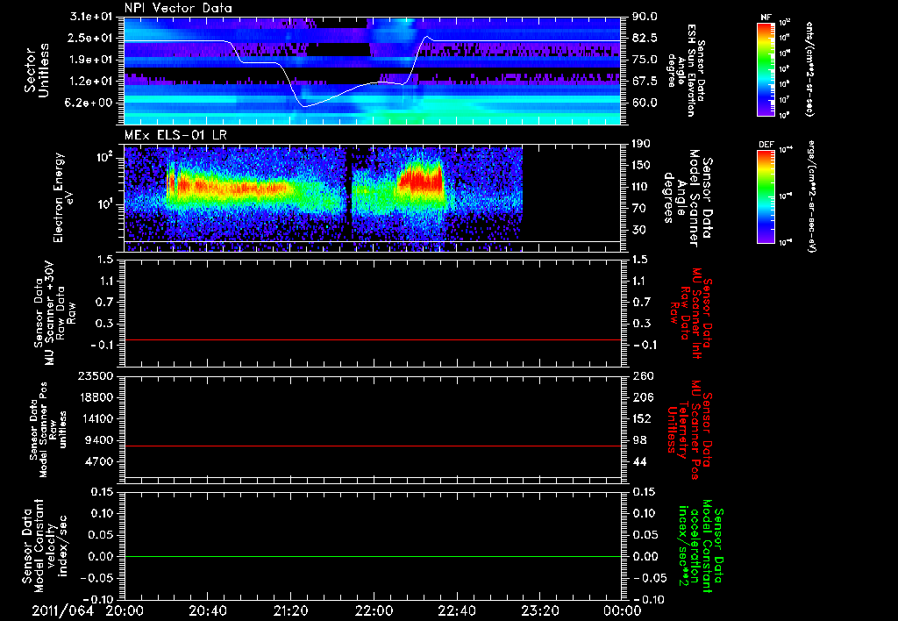Click the green zero line in the velocity plot
898x621 pixels.
pyautogui.click(x=372, y=556)
